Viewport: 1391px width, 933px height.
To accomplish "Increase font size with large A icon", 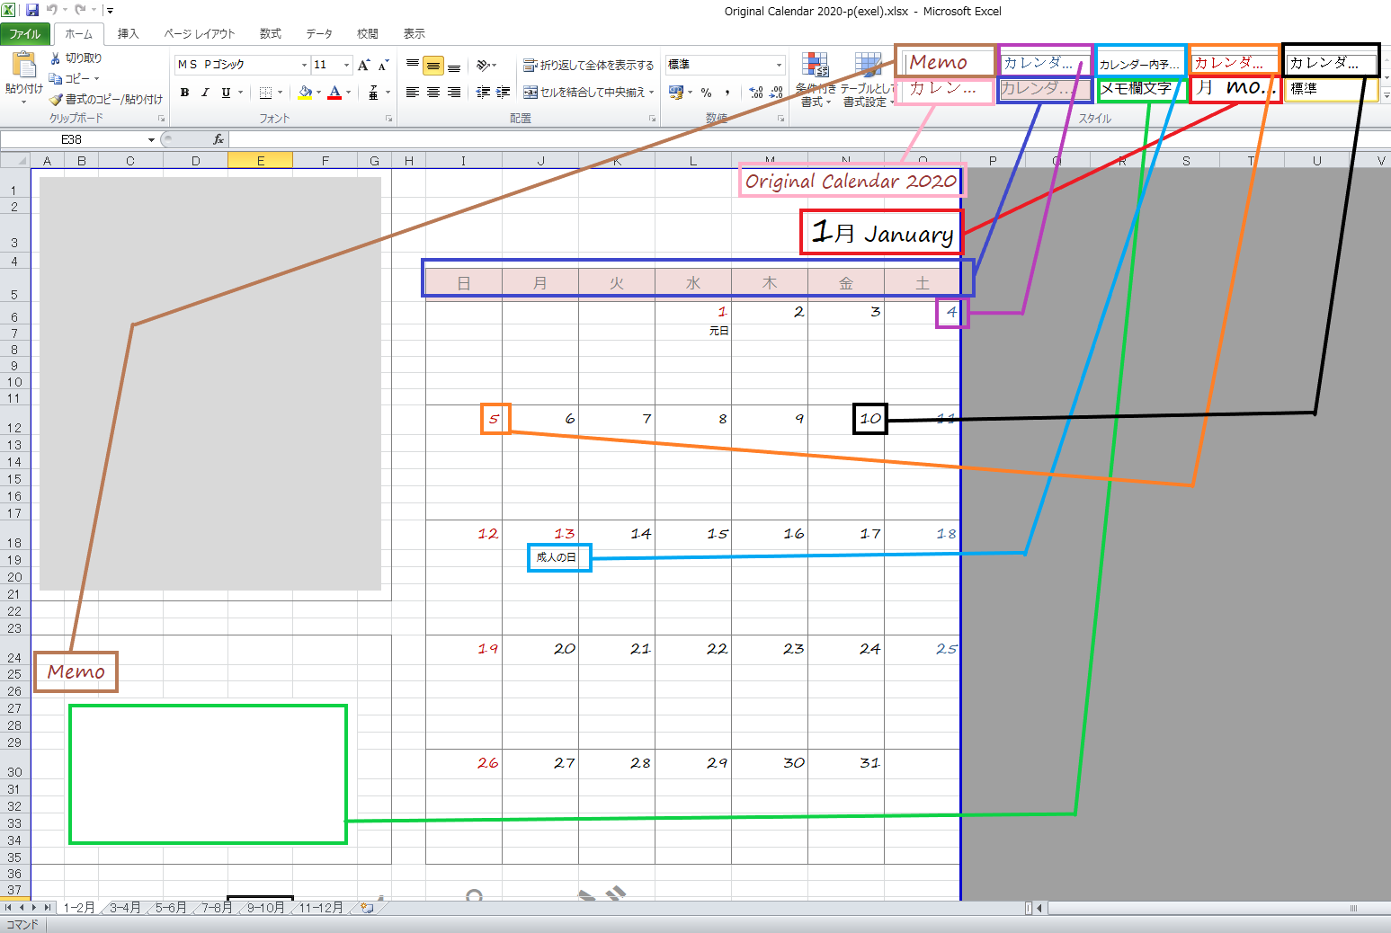I will coord(363,65).
